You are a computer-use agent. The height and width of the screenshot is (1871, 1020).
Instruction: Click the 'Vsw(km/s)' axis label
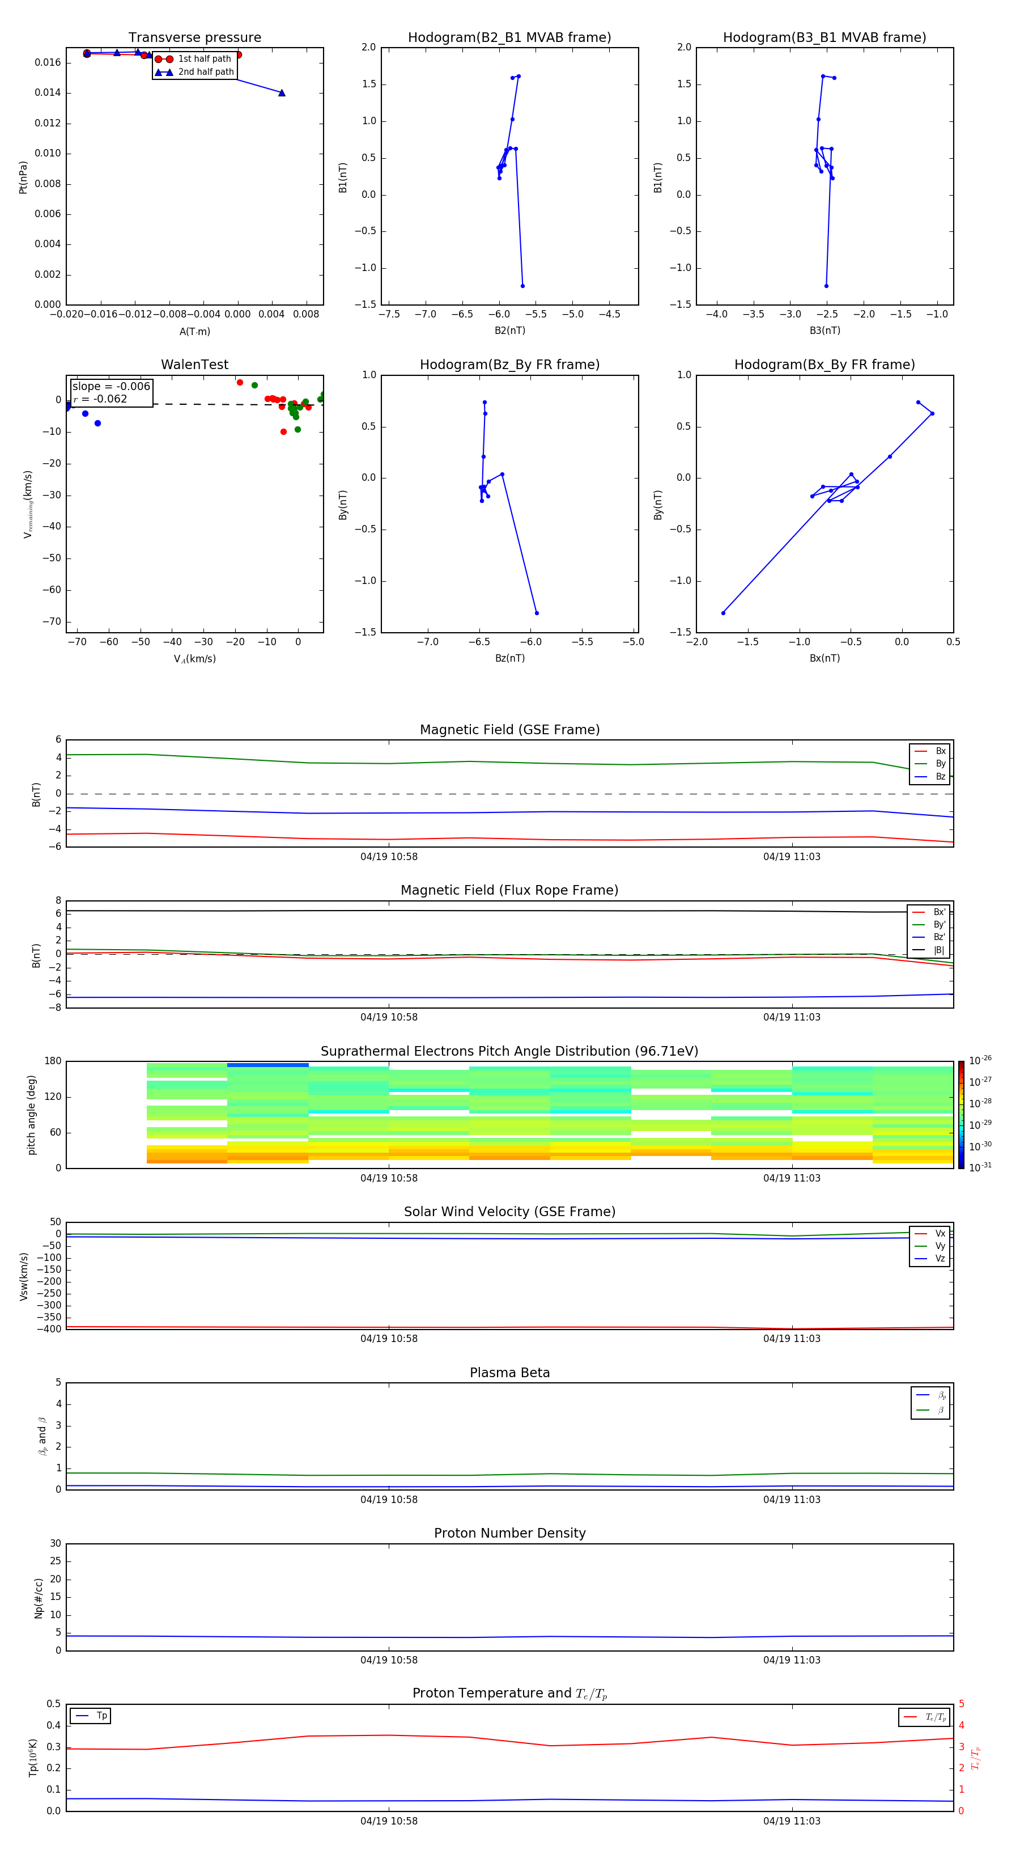23,1276
